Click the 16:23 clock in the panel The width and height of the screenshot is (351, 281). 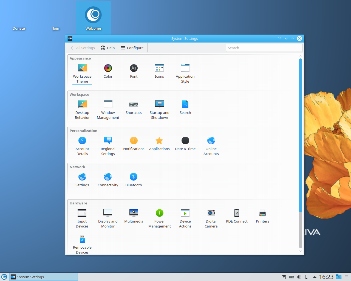(326, 277)
